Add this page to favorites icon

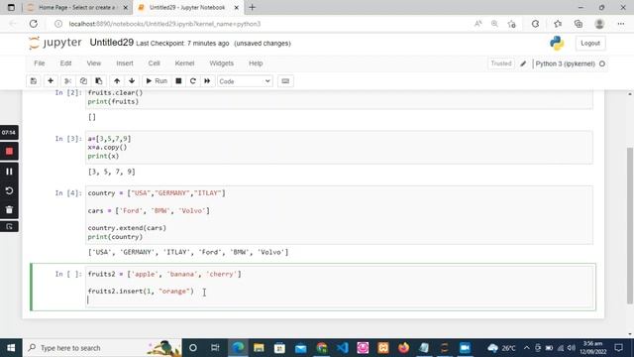(x=512, y=24)
